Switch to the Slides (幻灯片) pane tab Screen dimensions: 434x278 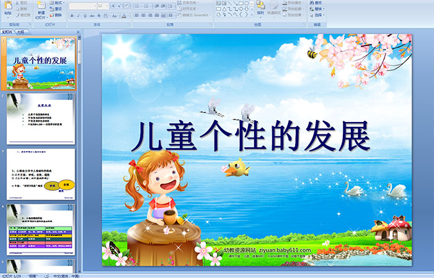tap(7, 32)
